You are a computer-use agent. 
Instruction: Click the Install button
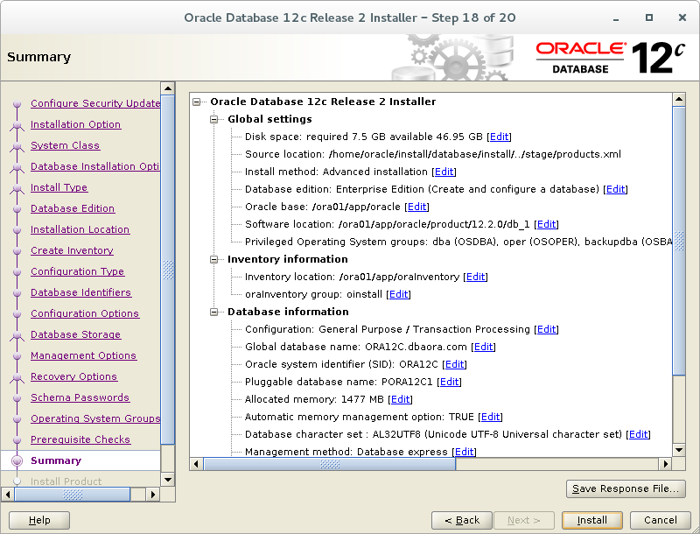(592, 520)
